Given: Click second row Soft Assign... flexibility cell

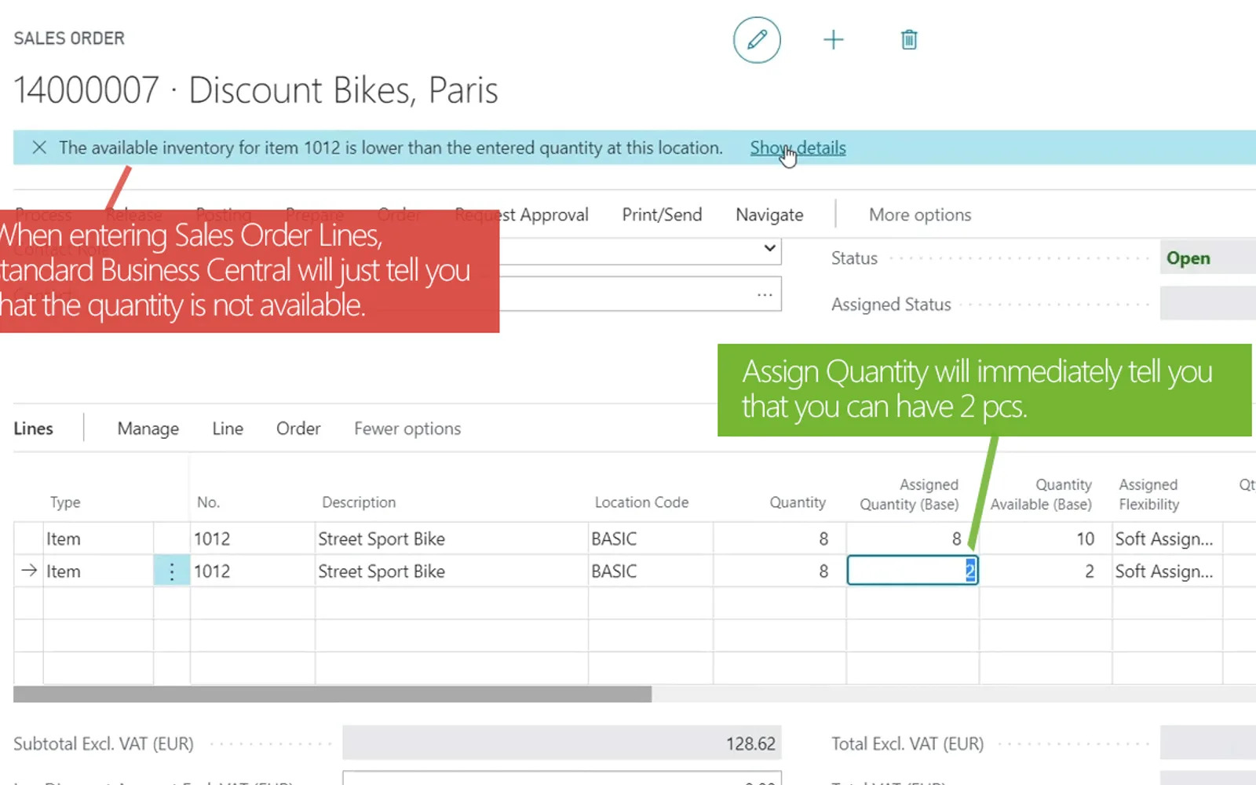Looking at the screenshot, I should coord(1167,571).
